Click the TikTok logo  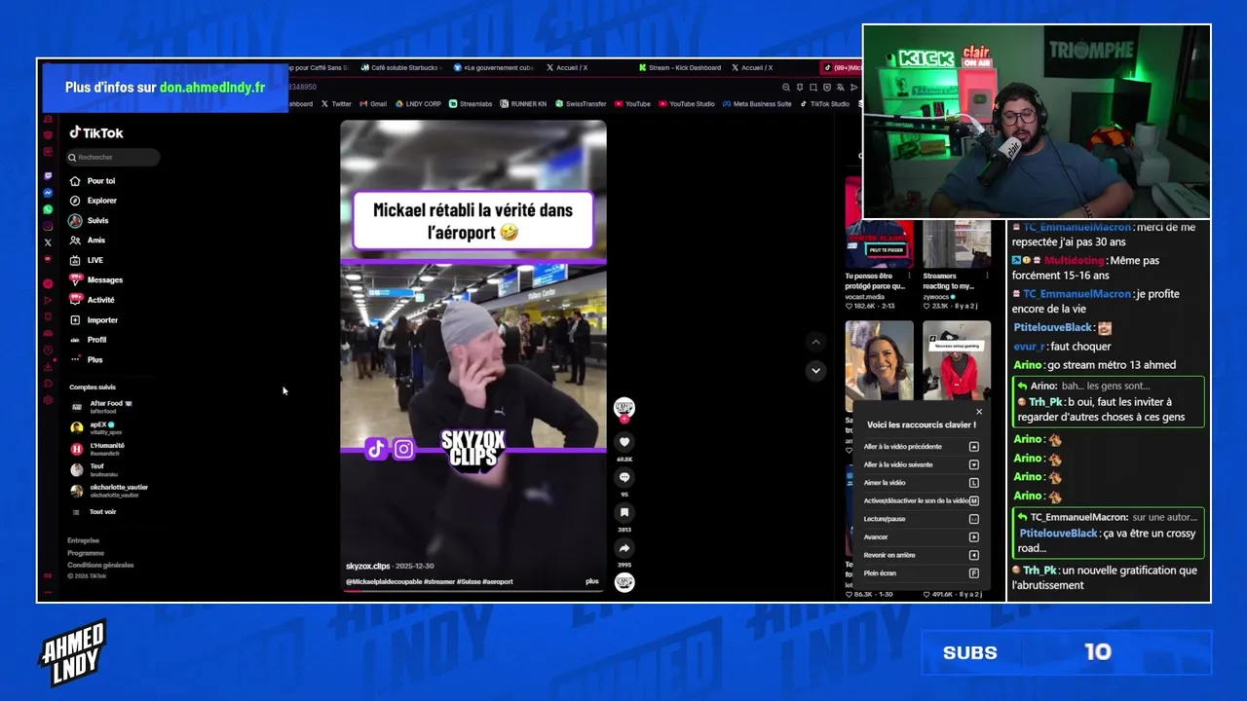tap(95, 132)
